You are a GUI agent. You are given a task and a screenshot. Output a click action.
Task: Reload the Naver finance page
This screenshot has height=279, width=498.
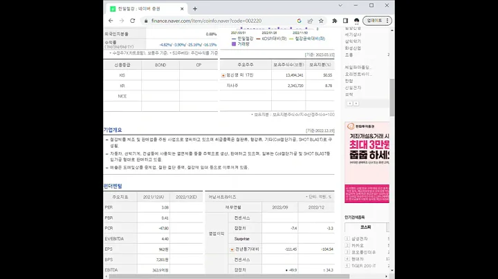[132, 21]
